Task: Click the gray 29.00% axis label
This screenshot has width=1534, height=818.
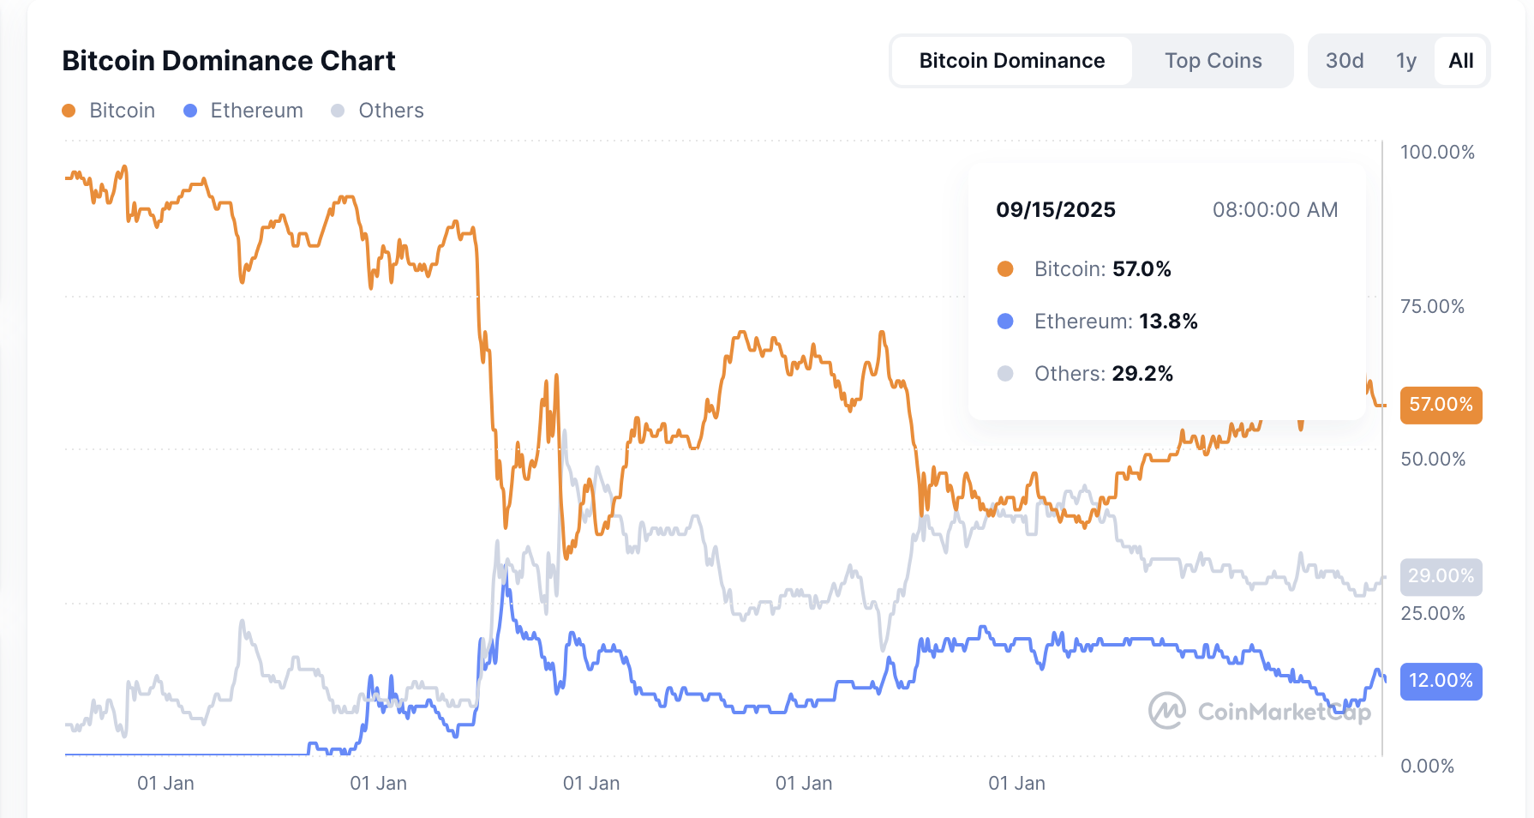Action: pyautogui.click(x=1441, y=576)
